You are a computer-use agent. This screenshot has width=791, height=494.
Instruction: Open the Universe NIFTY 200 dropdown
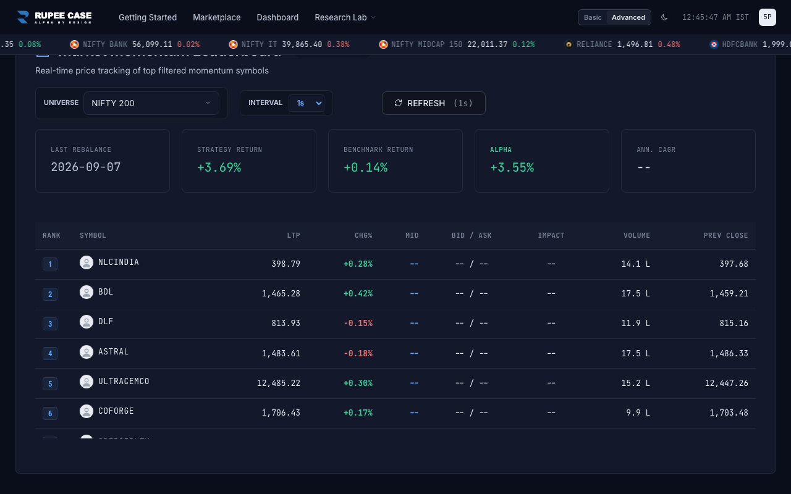coord(151,103)
